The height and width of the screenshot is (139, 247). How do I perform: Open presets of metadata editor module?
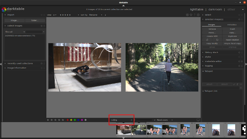[x=242, y=61]
